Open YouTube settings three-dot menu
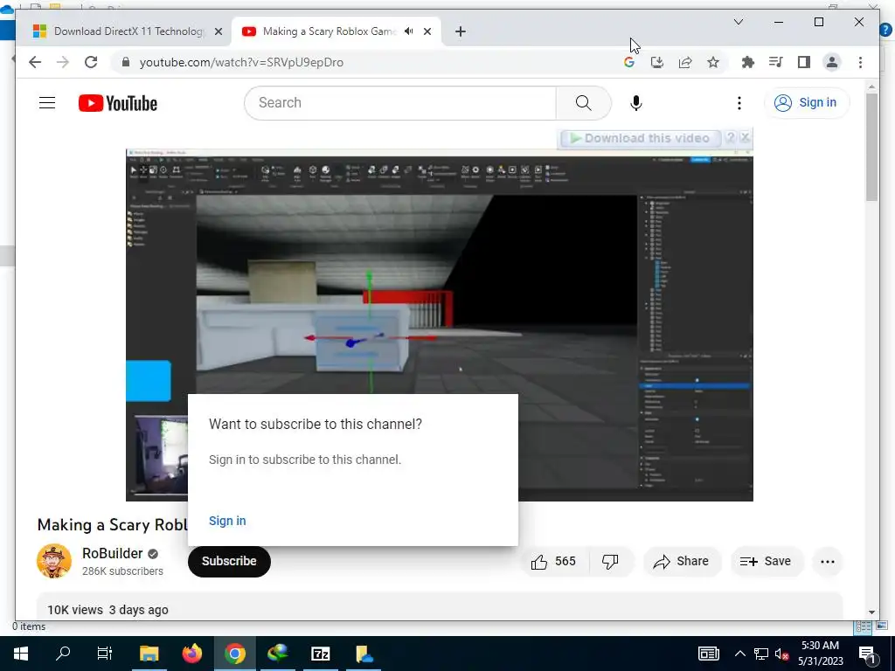Viewport: 895px width, 671px height. 739,103
